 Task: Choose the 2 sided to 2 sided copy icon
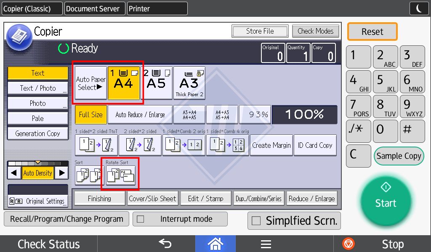(x=140, y=145)
